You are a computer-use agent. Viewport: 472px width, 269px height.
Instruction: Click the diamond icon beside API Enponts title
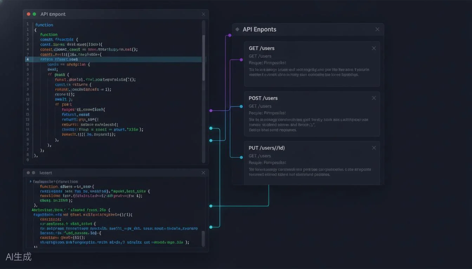pos(237,29)
